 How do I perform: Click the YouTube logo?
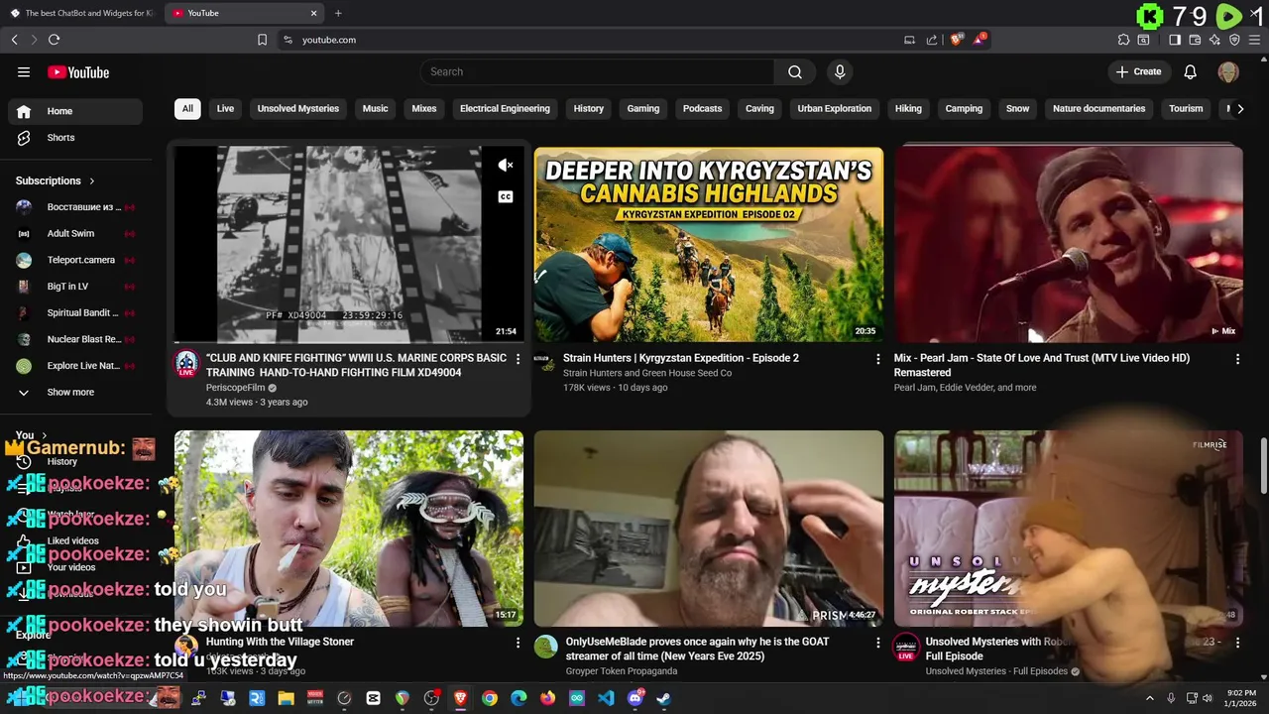[78, 71]
